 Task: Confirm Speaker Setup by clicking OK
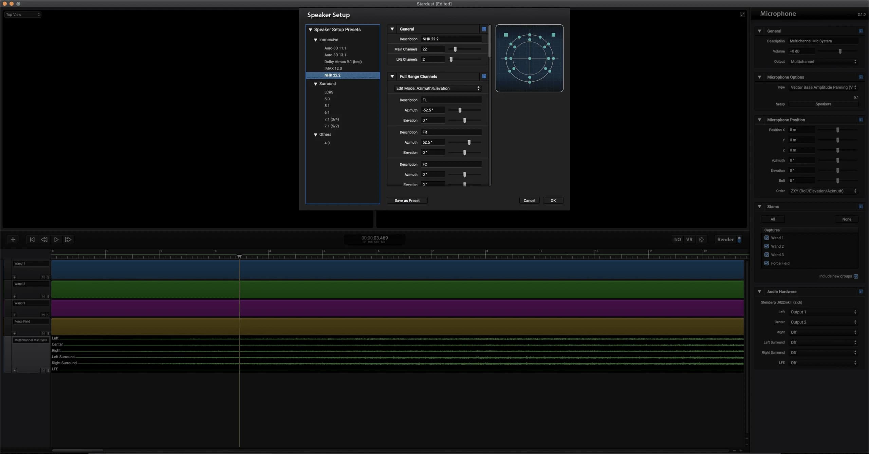tap(553, 200)
